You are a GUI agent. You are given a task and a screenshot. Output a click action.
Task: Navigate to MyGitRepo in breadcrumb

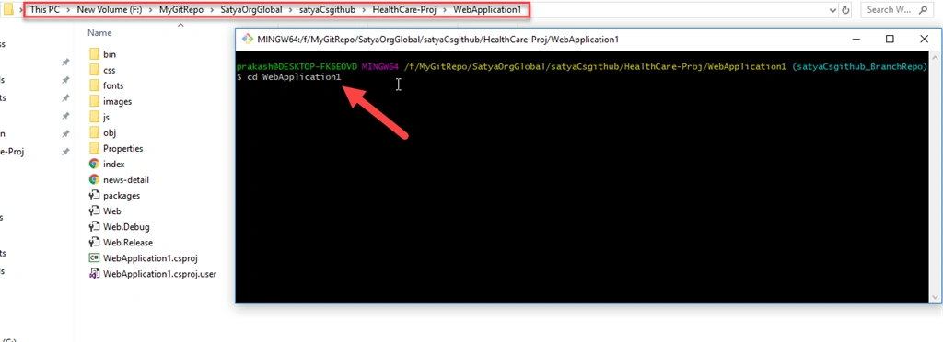tap(181, 9)
